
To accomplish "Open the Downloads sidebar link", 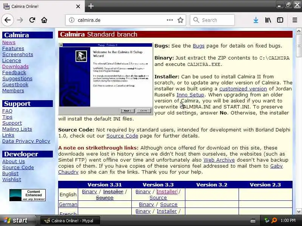I will coord(15,67).
